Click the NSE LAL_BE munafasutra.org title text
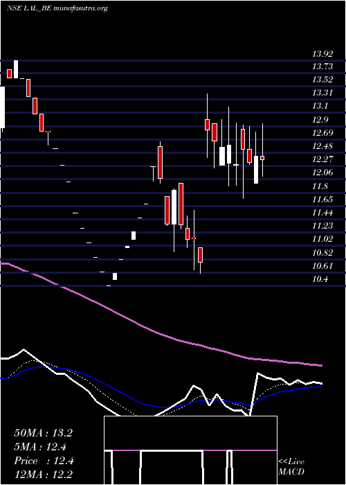 tap(57, 8)
